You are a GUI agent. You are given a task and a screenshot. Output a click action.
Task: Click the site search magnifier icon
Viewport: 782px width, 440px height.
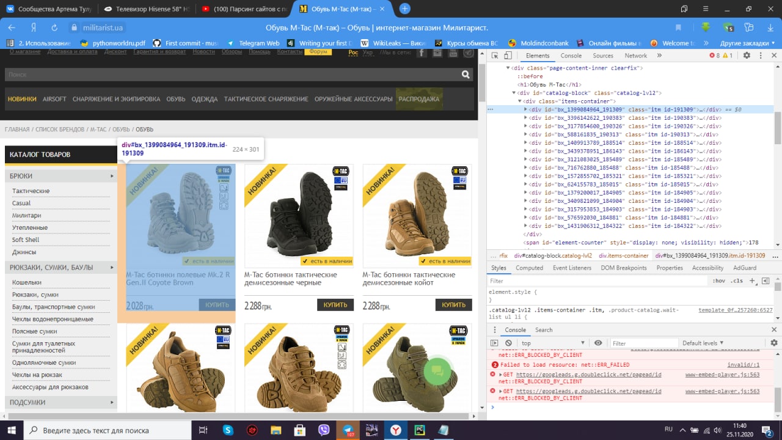pos(466,75)
